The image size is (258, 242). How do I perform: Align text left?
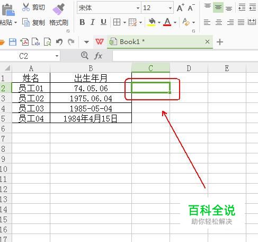[207, 22]
